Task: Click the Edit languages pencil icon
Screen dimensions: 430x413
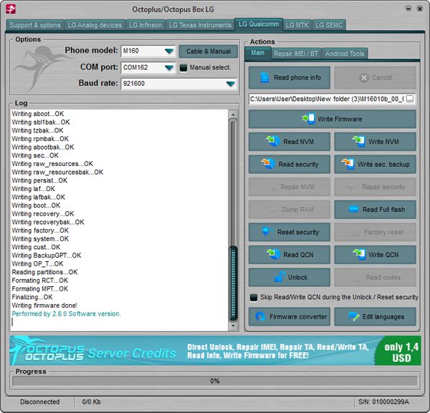Action: point(354,316)
